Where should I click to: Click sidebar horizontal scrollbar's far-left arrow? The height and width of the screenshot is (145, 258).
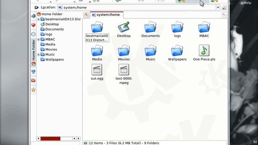[39, 139]
